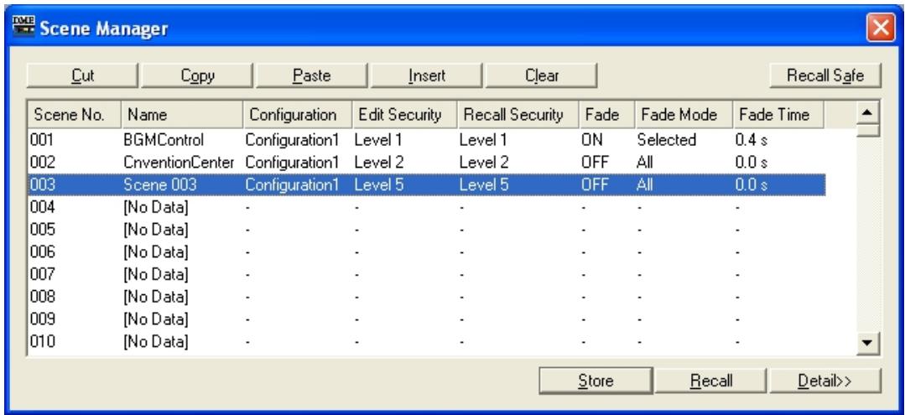The height and width of the screenshot is (415, 905).
Task: Click Configuration1 in the BGMControl row
Action: point(292,140)
